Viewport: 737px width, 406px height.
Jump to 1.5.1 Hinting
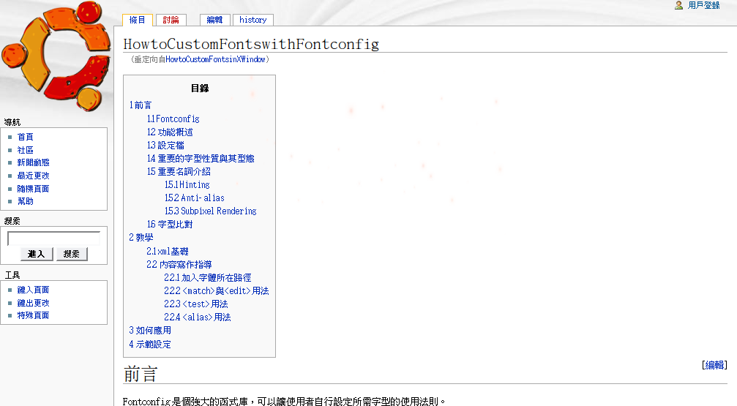[187, 184]
